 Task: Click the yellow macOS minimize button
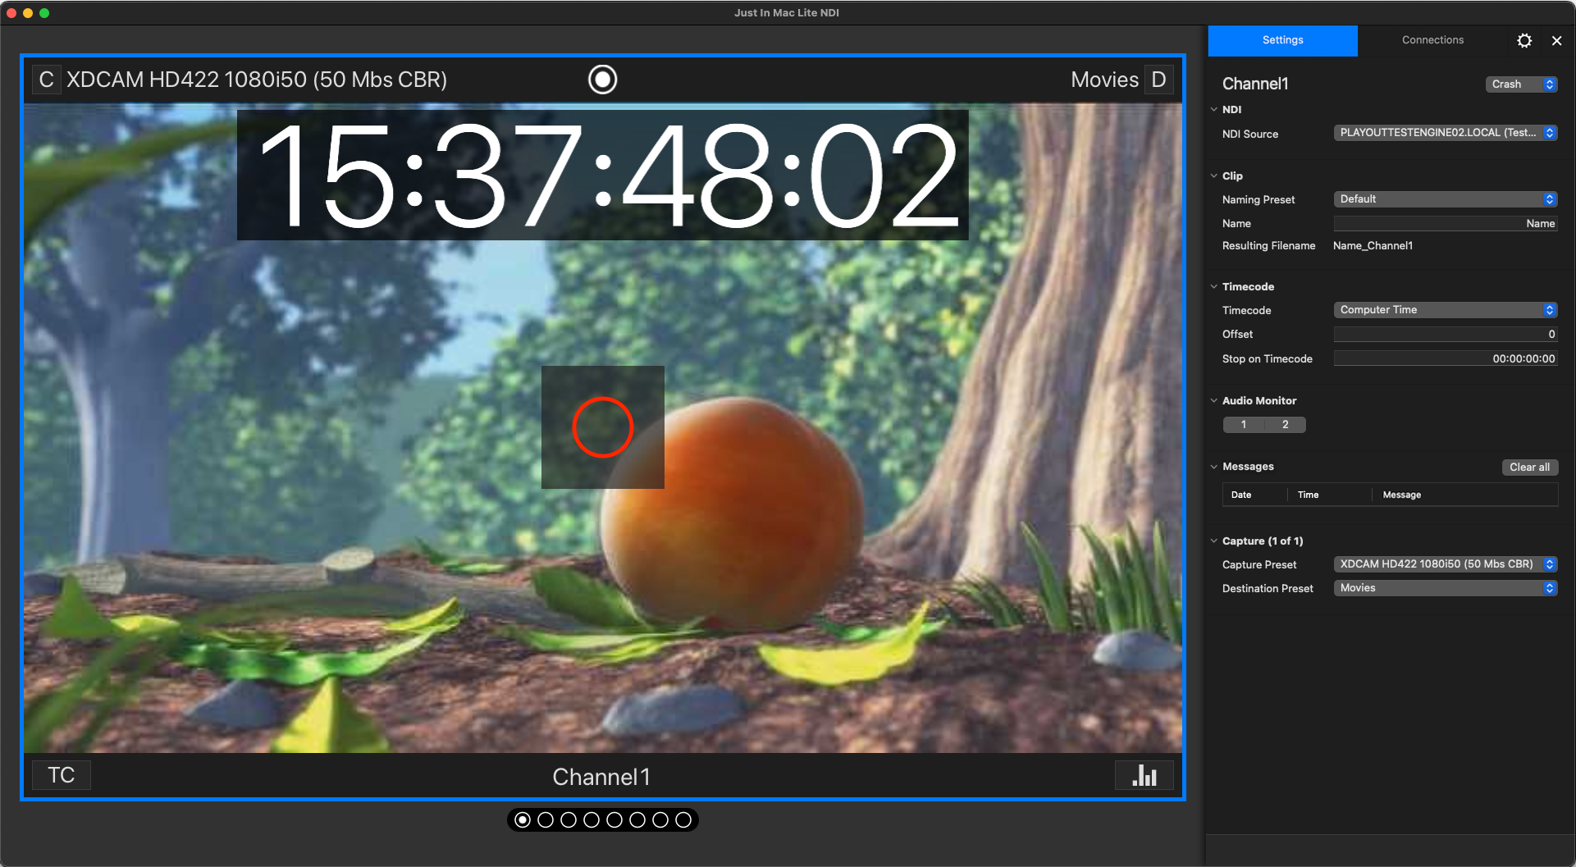pyautogui.click(x=28, y=13)
